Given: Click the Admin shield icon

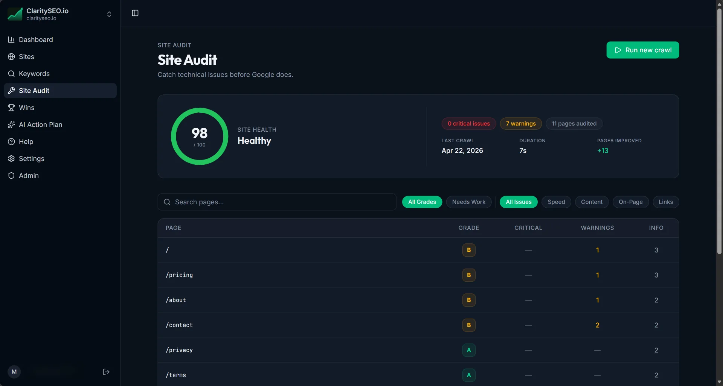Looking at the screenshot, I should click(11, 175).
